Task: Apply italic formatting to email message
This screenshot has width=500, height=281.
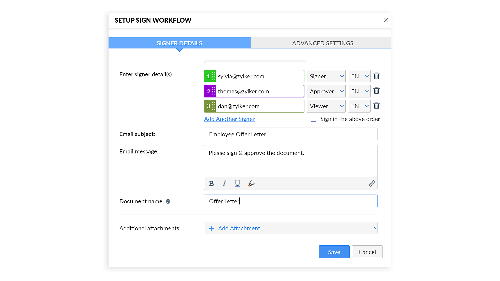Action: point(224,184)
